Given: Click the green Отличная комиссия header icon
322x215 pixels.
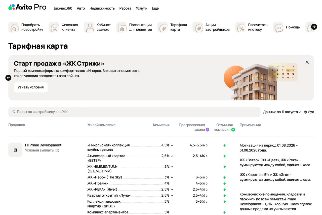Looking at the screenshot, I should [233, 130].
